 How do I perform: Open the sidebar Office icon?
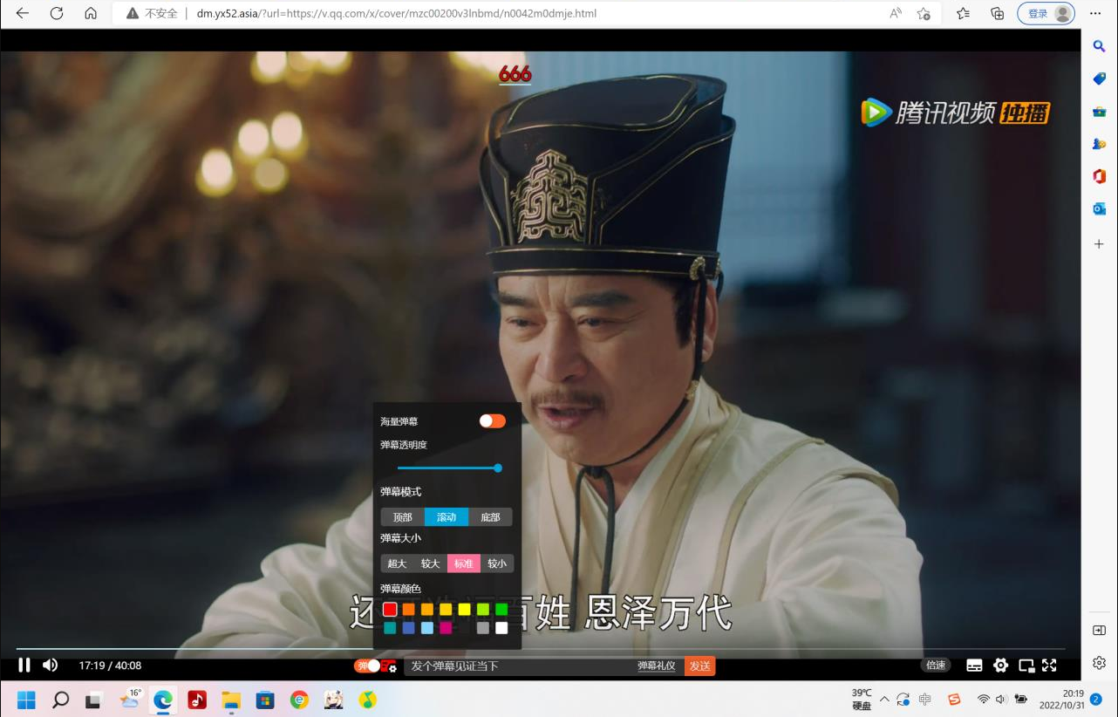pos(1100,176)
